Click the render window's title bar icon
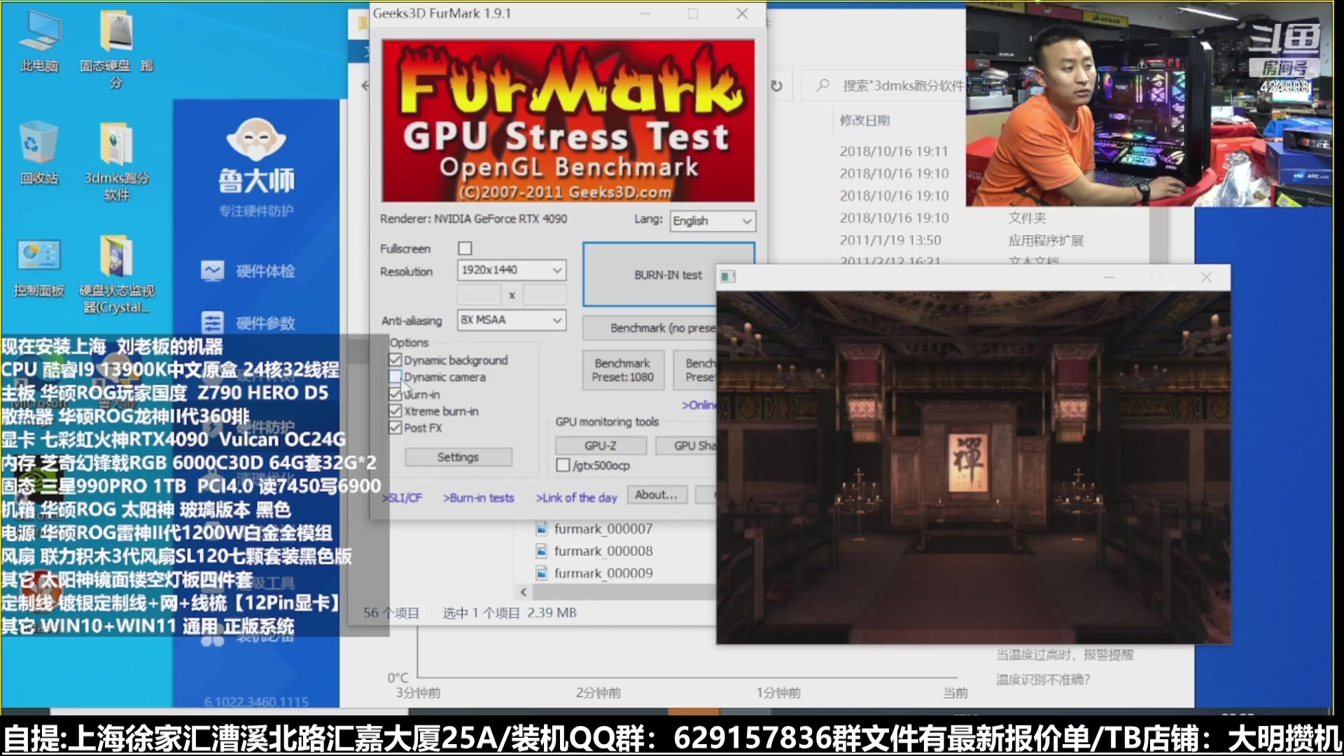The width and height of the screenshot is (1344, 756). (x=728, y=277)
